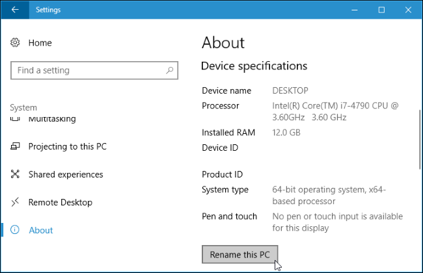This screenshot has width=423, height=273.
Task: Click the DESKTOP device name value
Action: 290,90
